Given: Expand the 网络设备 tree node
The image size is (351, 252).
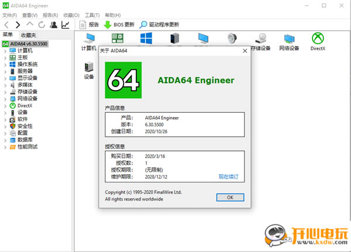Looking at the screenshot, I should (x=5, y=99).
